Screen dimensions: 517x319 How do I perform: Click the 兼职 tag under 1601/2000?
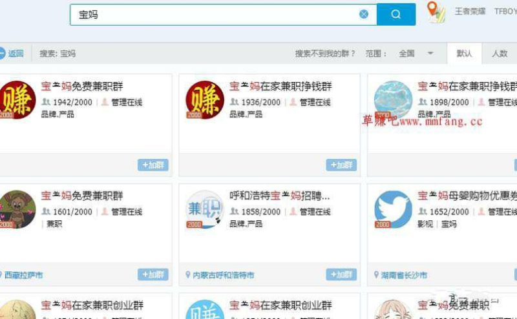[x=54, y=224]
